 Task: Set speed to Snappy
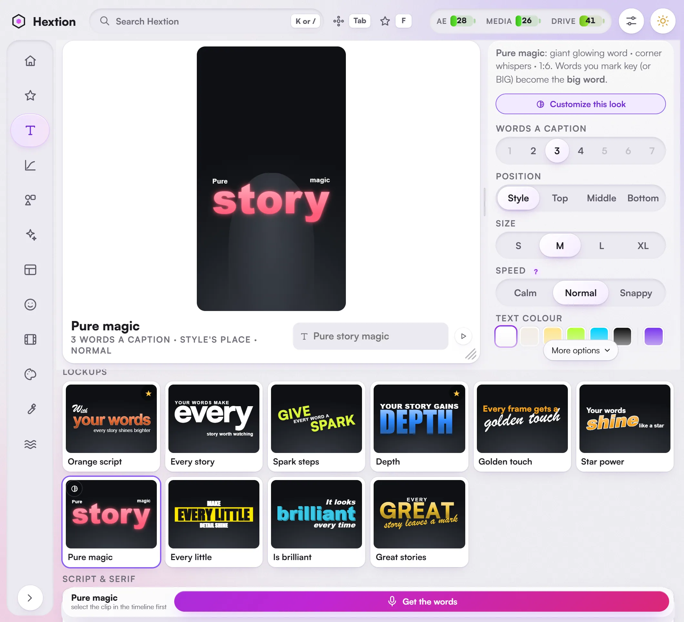point(636,293)
